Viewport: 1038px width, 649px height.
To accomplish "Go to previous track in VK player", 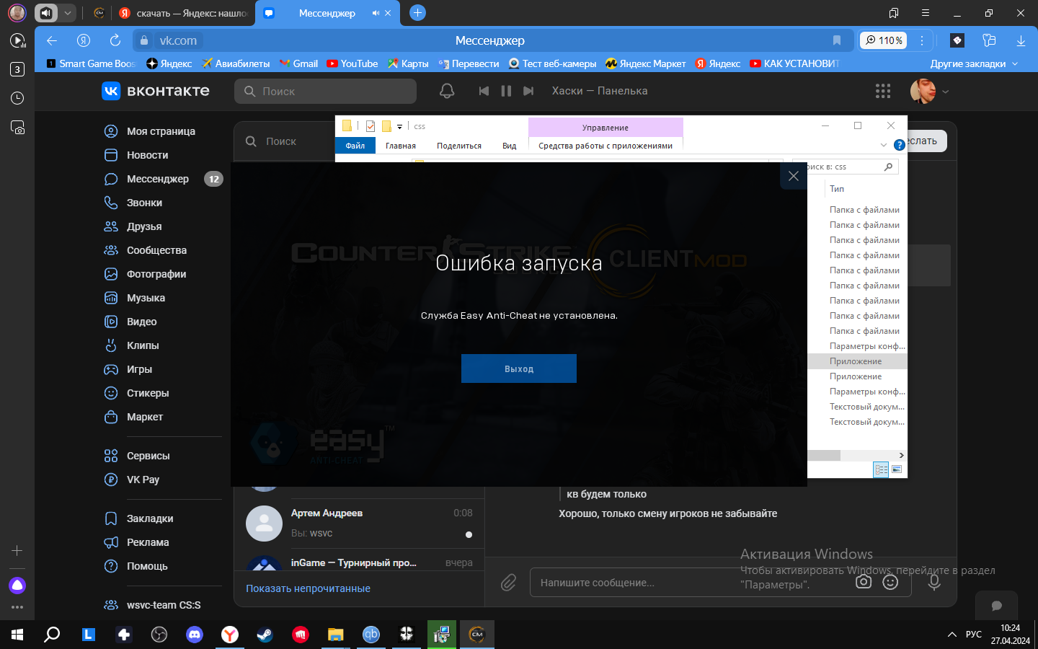I will (484, 91).
